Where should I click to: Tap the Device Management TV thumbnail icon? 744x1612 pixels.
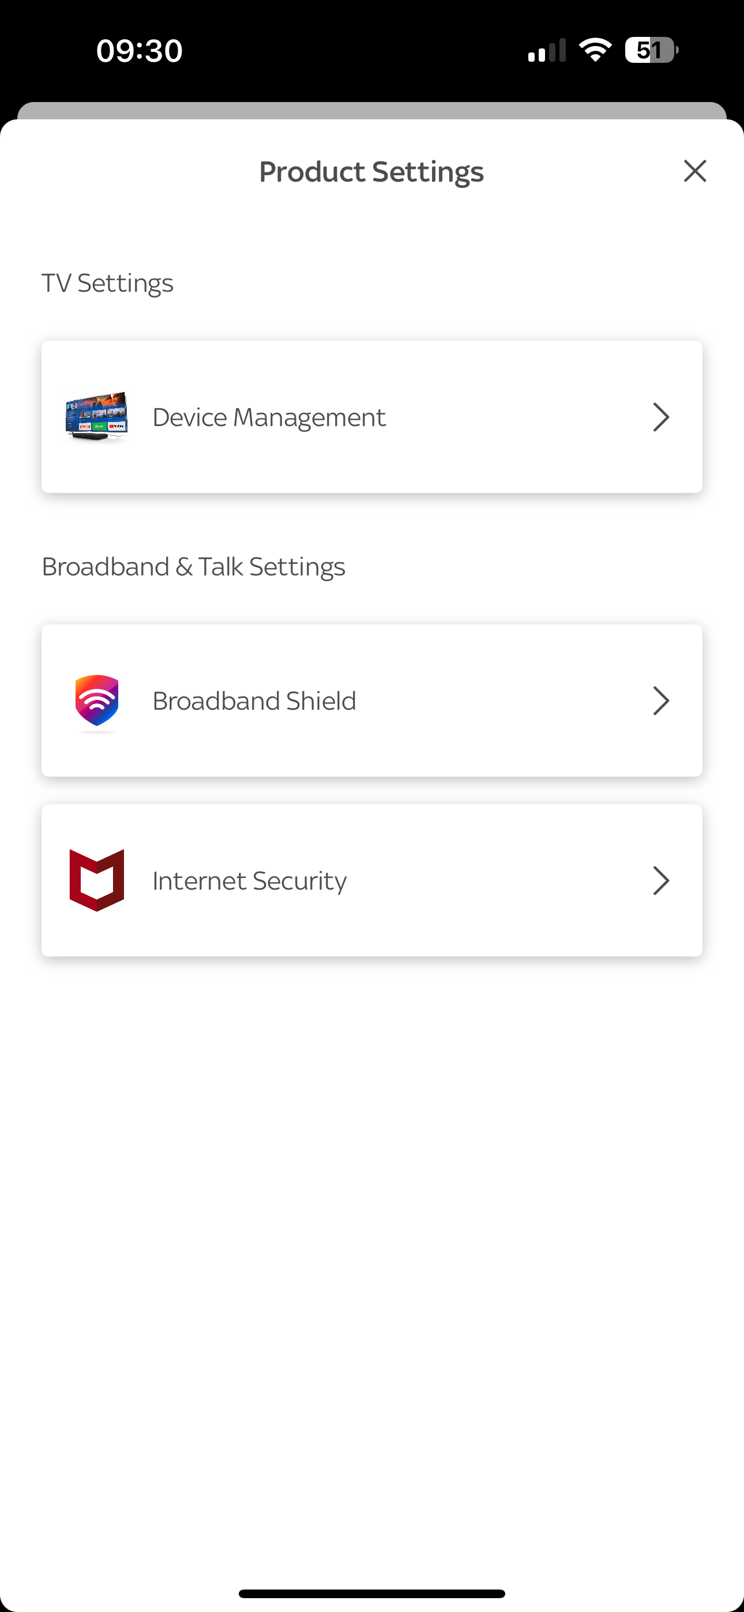coord(97,417)
